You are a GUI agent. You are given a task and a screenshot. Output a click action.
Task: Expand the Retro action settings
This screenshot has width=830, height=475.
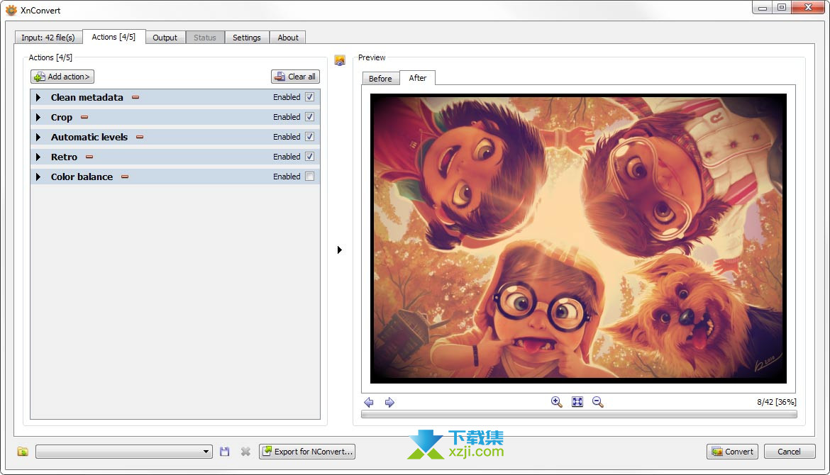pyautogui.click(x=38, y=157)
